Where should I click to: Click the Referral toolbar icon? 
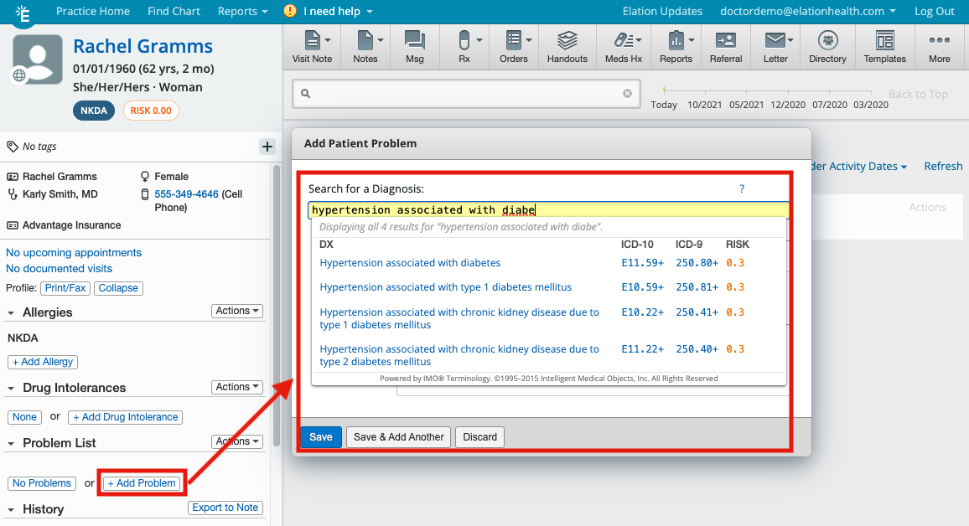pyautogui.click(x=725, y=47)
